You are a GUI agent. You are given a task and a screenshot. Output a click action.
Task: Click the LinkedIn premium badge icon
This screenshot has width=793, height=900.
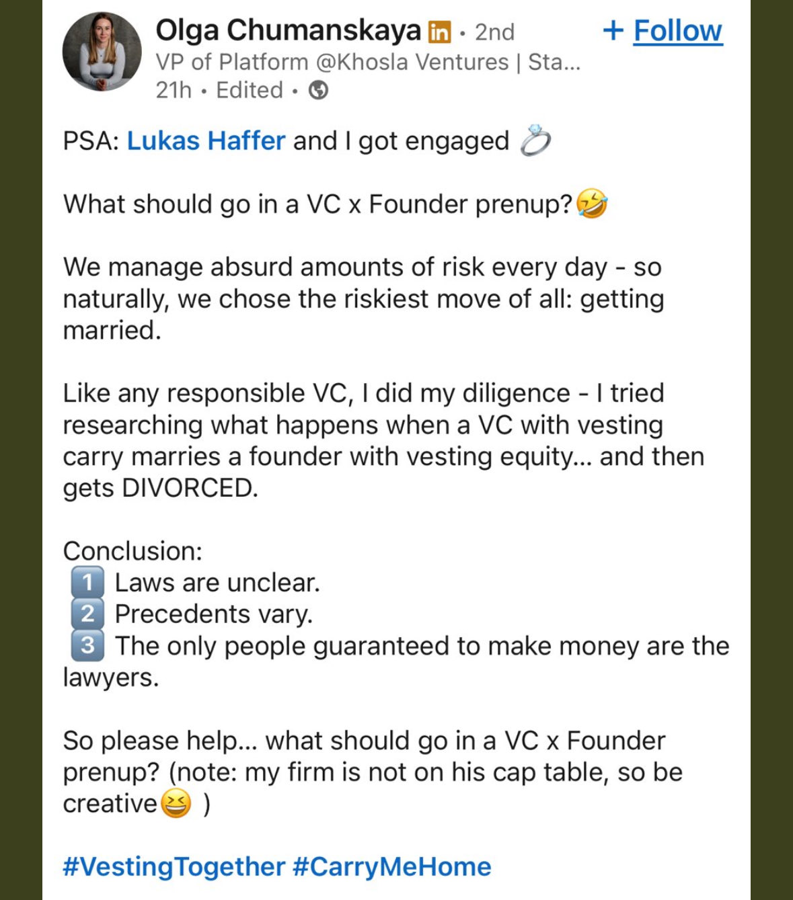click(x=439, y=32)
